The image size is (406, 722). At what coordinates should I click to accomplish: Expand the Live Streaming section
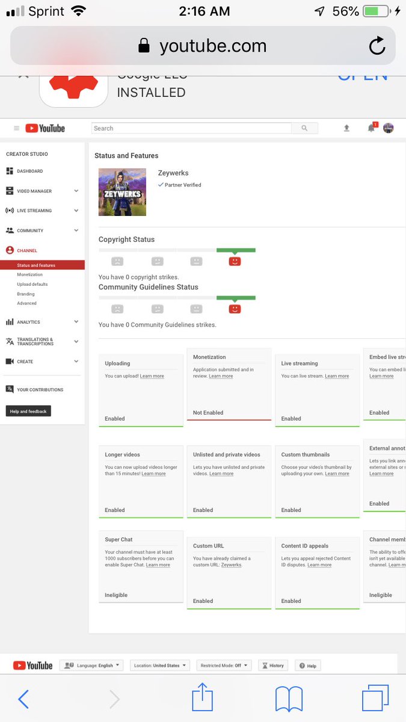coord(76,211)
